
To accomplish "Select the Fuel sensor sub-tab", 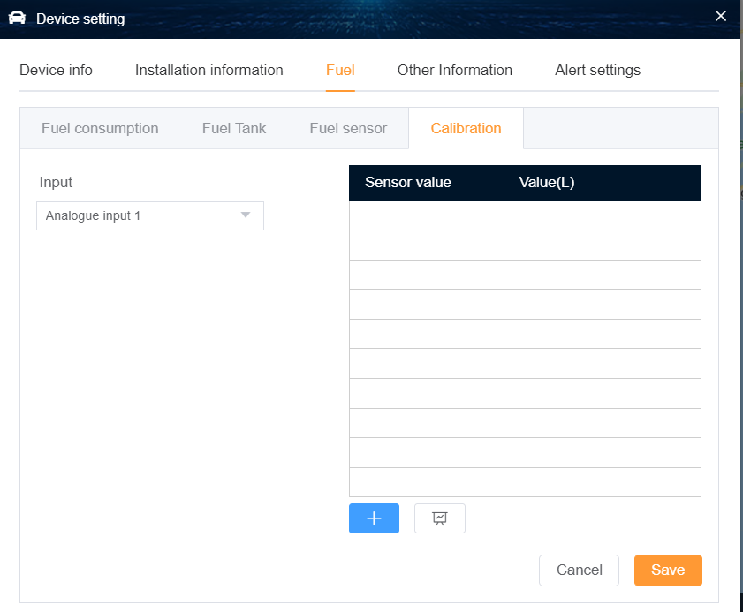I will pos(348,128).
